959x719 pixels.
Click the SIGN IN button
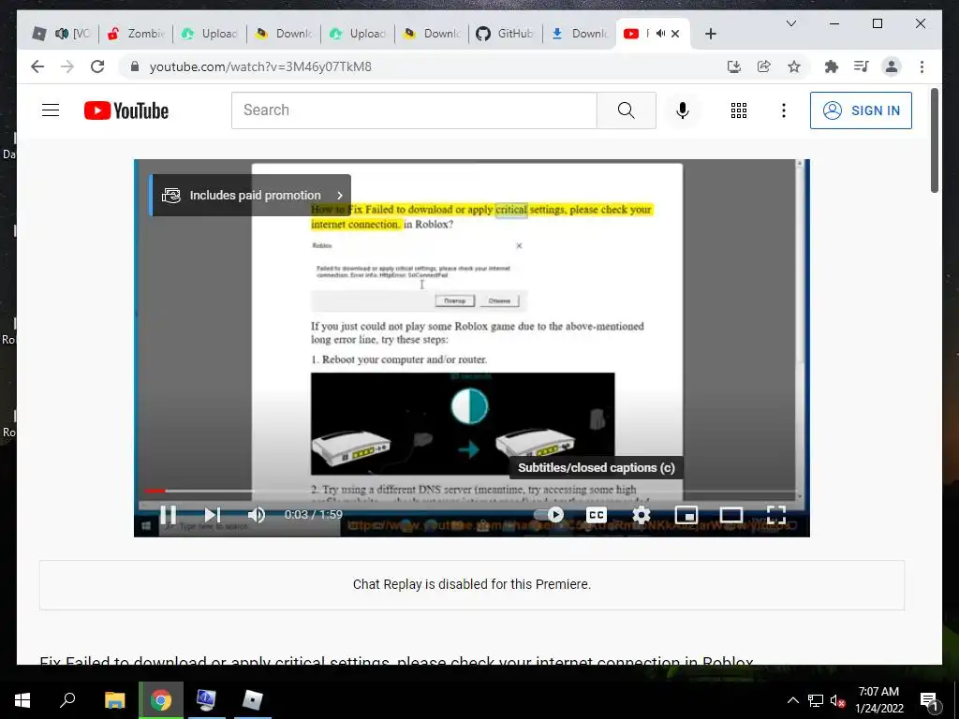[x=862, y=110]
